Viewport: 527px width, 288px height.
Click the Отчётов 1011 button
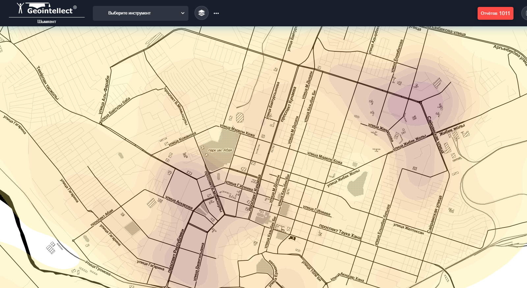(x=495, y=13)
